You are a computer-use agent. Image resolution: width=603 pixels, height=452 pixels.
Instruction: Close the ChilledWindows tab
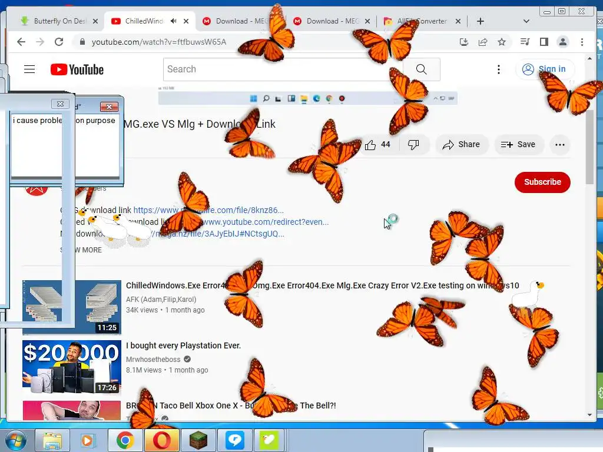click(x=186, y=21)
